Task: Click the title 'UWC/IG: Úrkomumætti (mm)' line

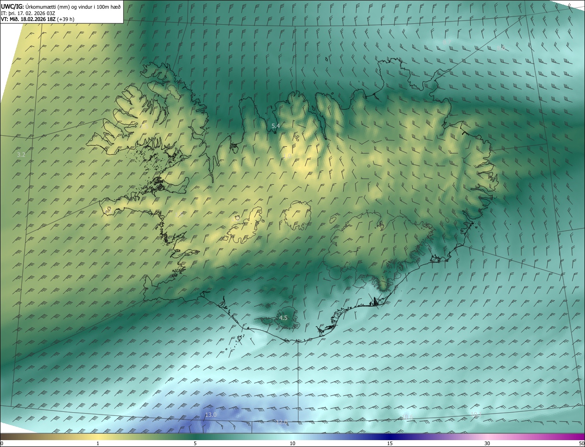Action: click(61, 6)
